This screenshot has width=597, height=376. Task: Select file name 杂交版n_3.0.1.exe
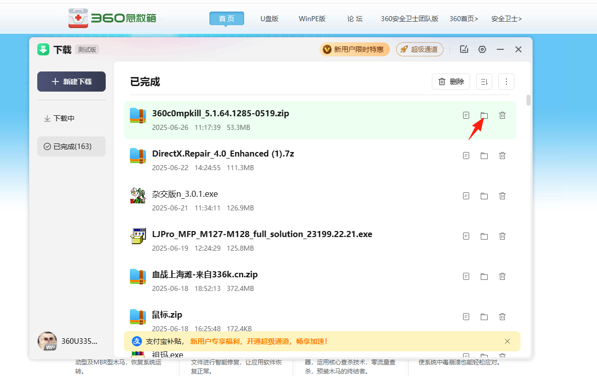(185, 194)
